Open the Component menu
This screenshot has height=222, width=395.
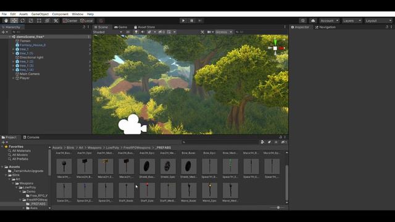coord(60,14)
